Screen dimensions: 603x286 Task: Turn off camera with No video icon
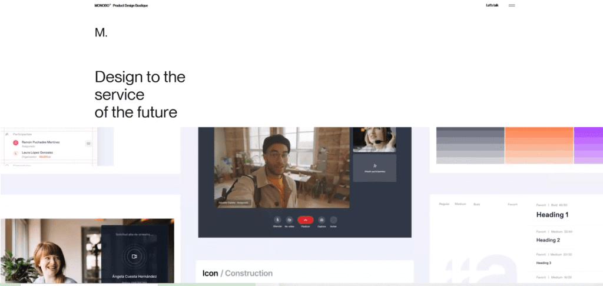click(x=290, y=220)
